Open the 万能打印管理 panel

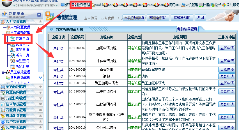click(x=16, y=98)
